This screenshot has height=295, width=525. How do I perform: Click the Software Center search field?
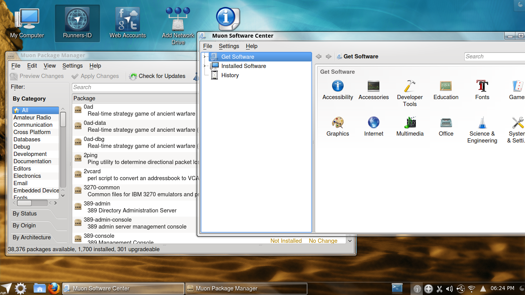pos(495,56)
